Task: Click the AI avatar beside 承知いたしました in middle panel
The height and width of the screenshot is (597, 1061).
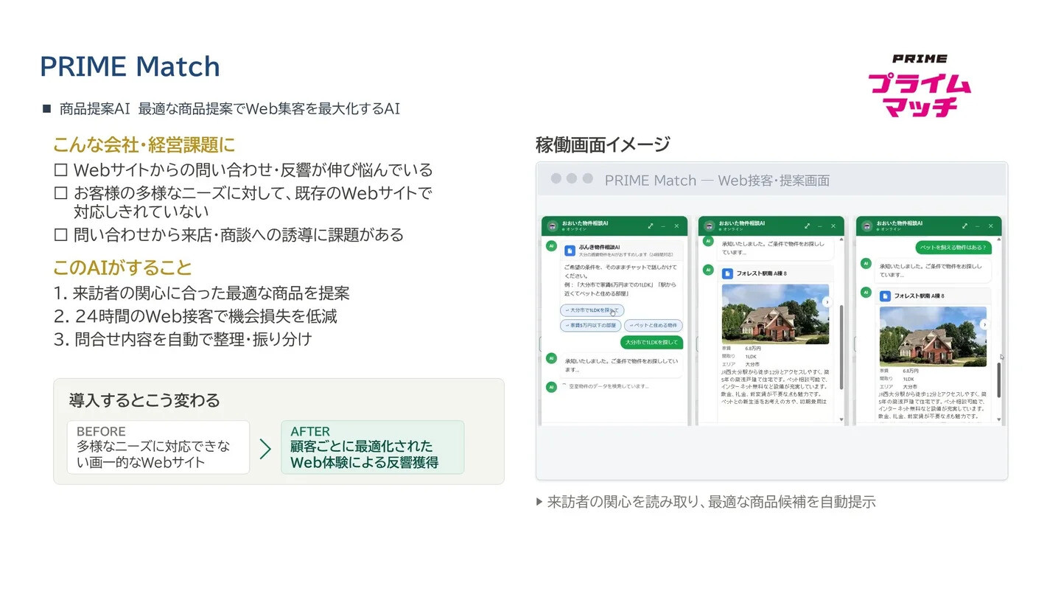Action: pyautogui.click(x=708, y=241)
